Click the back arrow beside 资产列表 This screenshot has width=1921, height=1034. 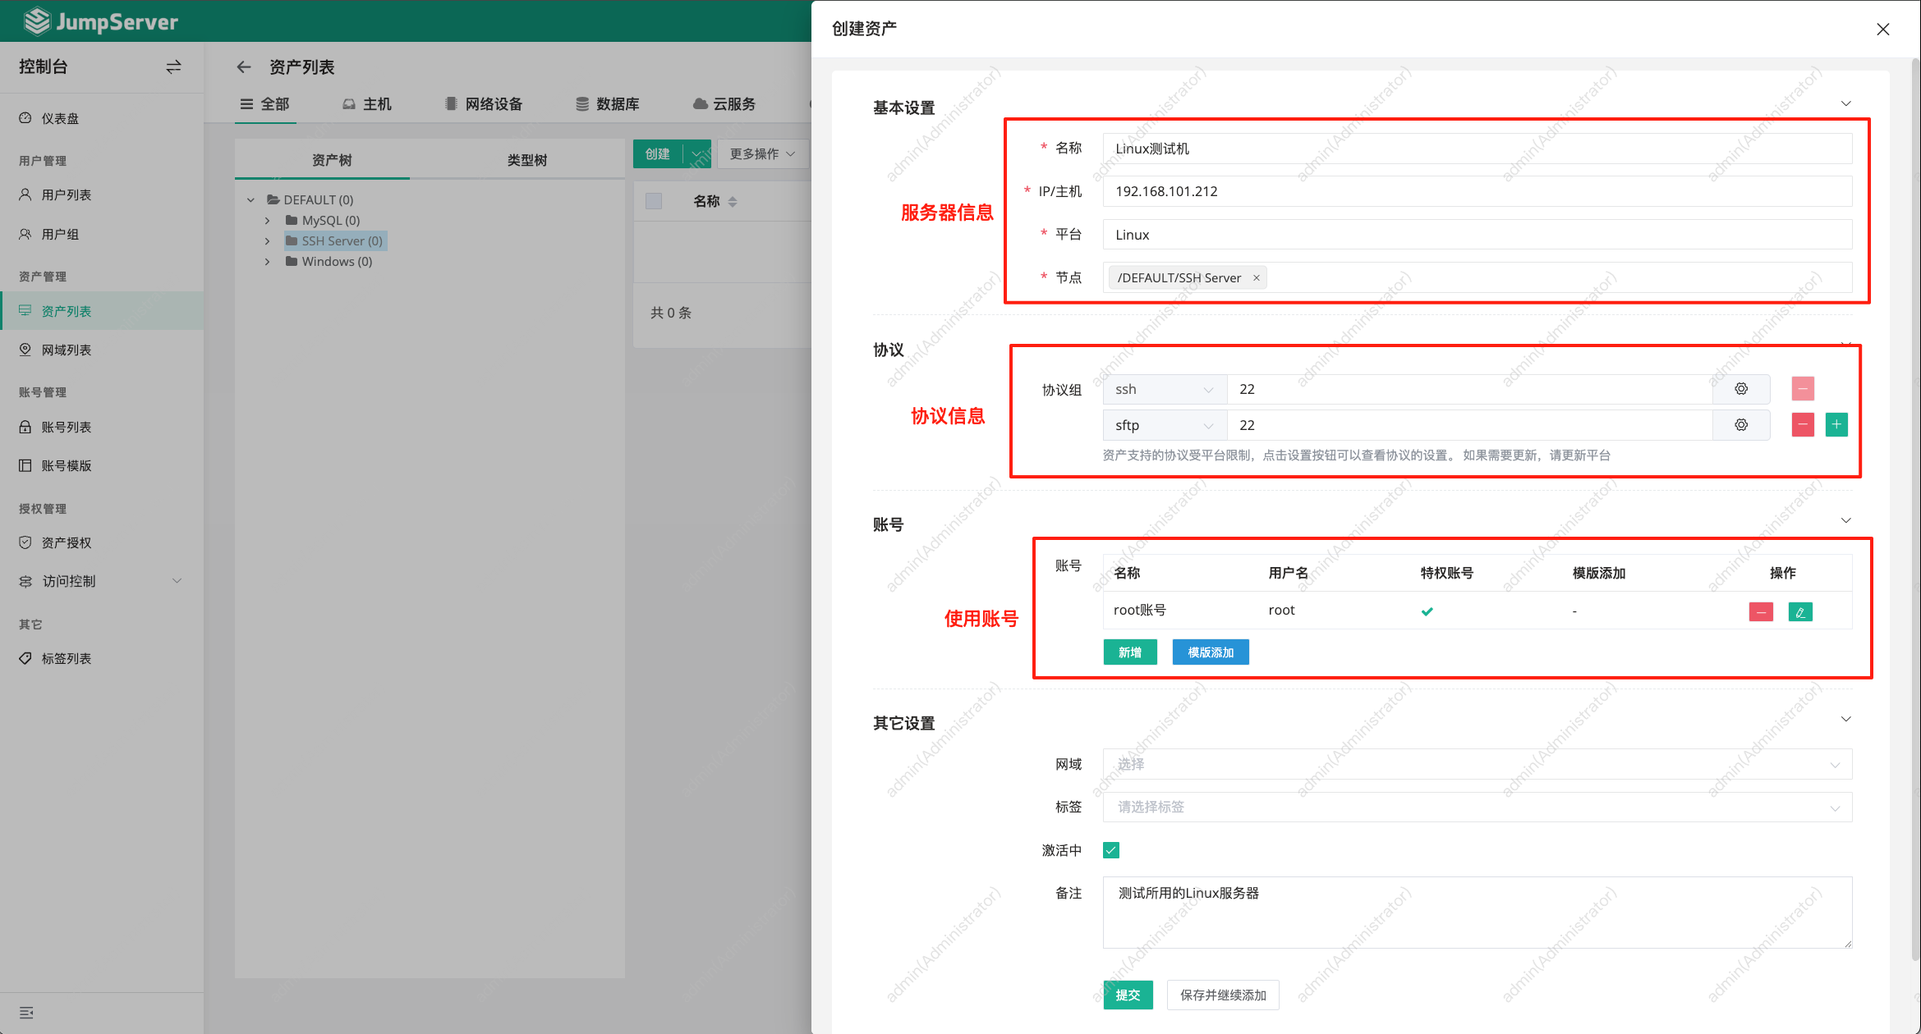click(244, 66)
